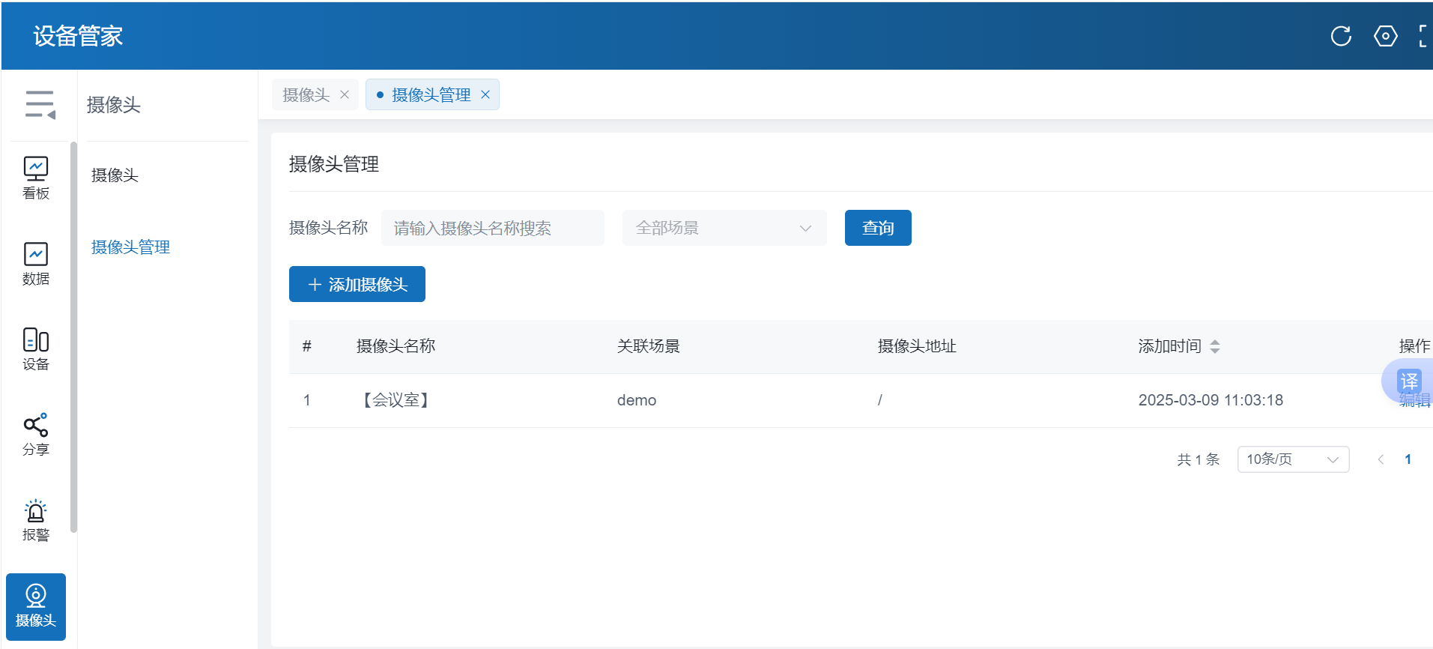Select 摄像头 in the submenu
Screen dimensions: 1433x649
tap(115, 175)
